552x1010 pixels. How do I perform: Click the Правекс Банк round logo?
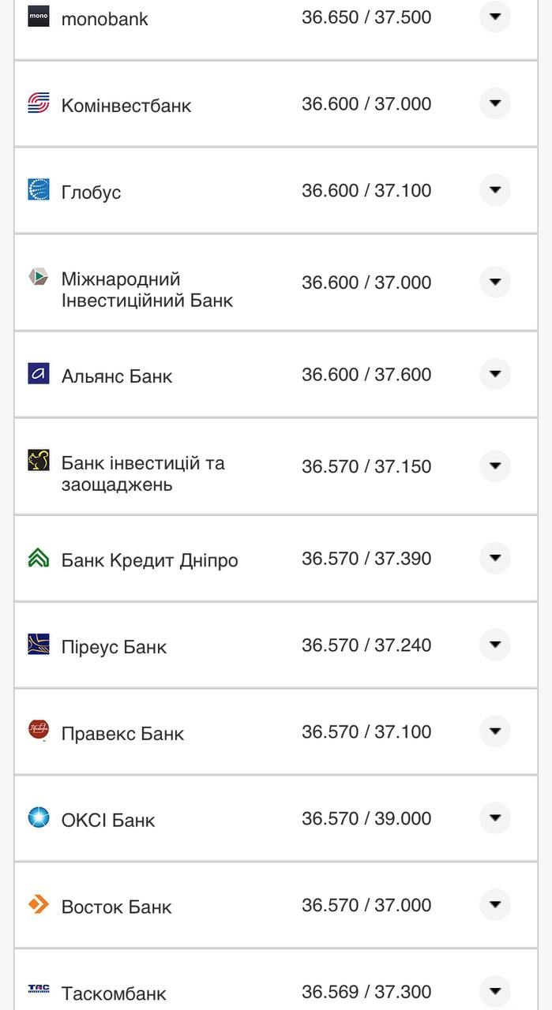pos(38,729)
